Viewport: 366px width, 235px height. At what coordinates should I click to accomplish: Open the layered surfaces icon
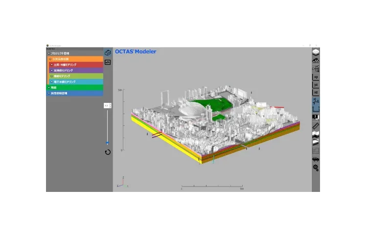click(x=316, y=134)
